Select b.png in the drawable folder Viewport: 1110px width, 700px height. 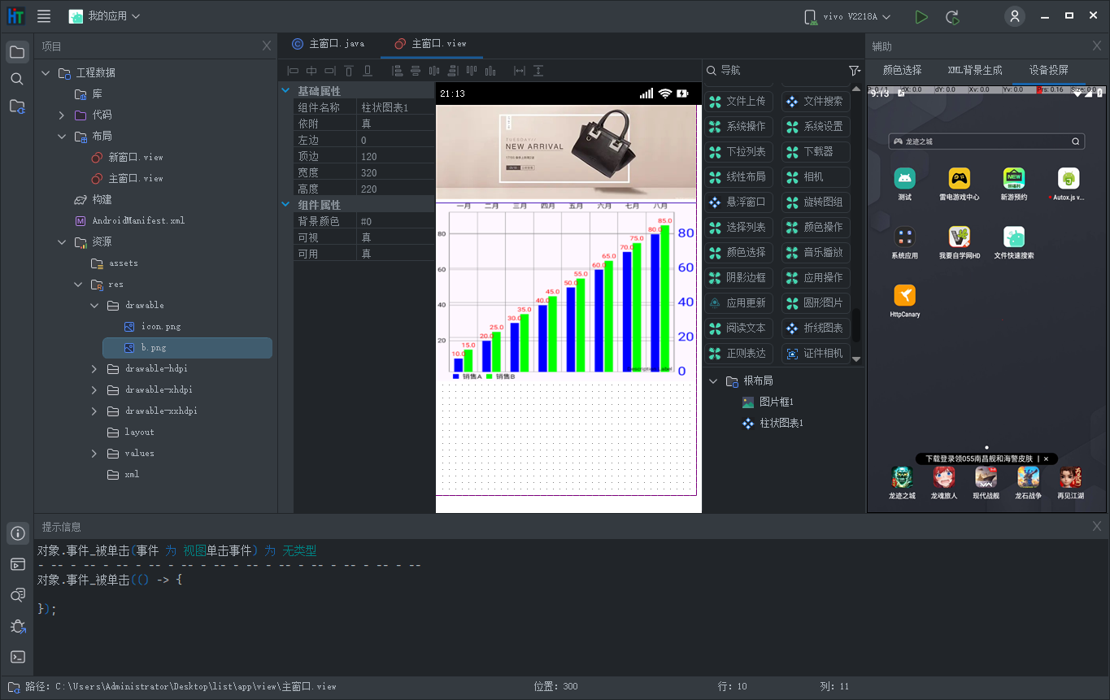click(154, 348)
